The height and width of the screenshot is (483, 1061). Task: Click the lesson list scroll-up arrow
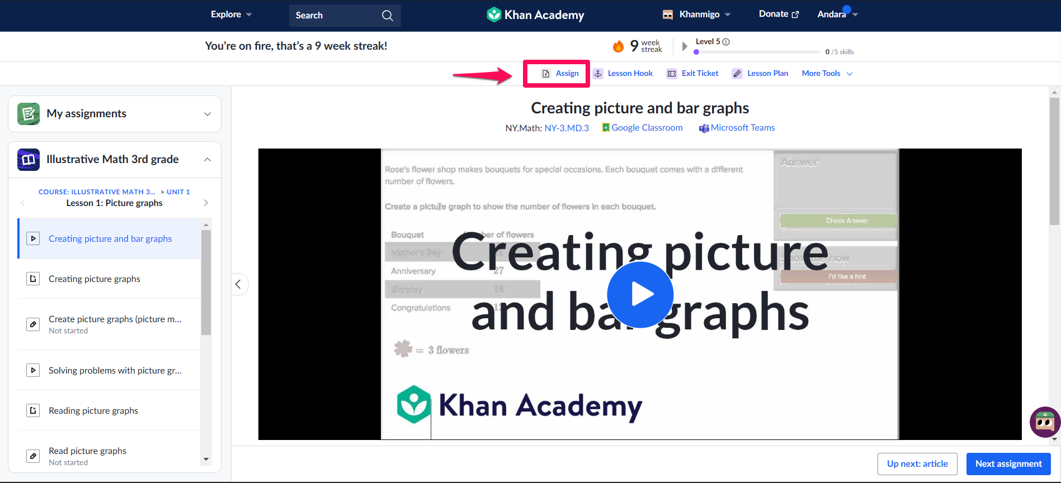click(x=206, y=224)
